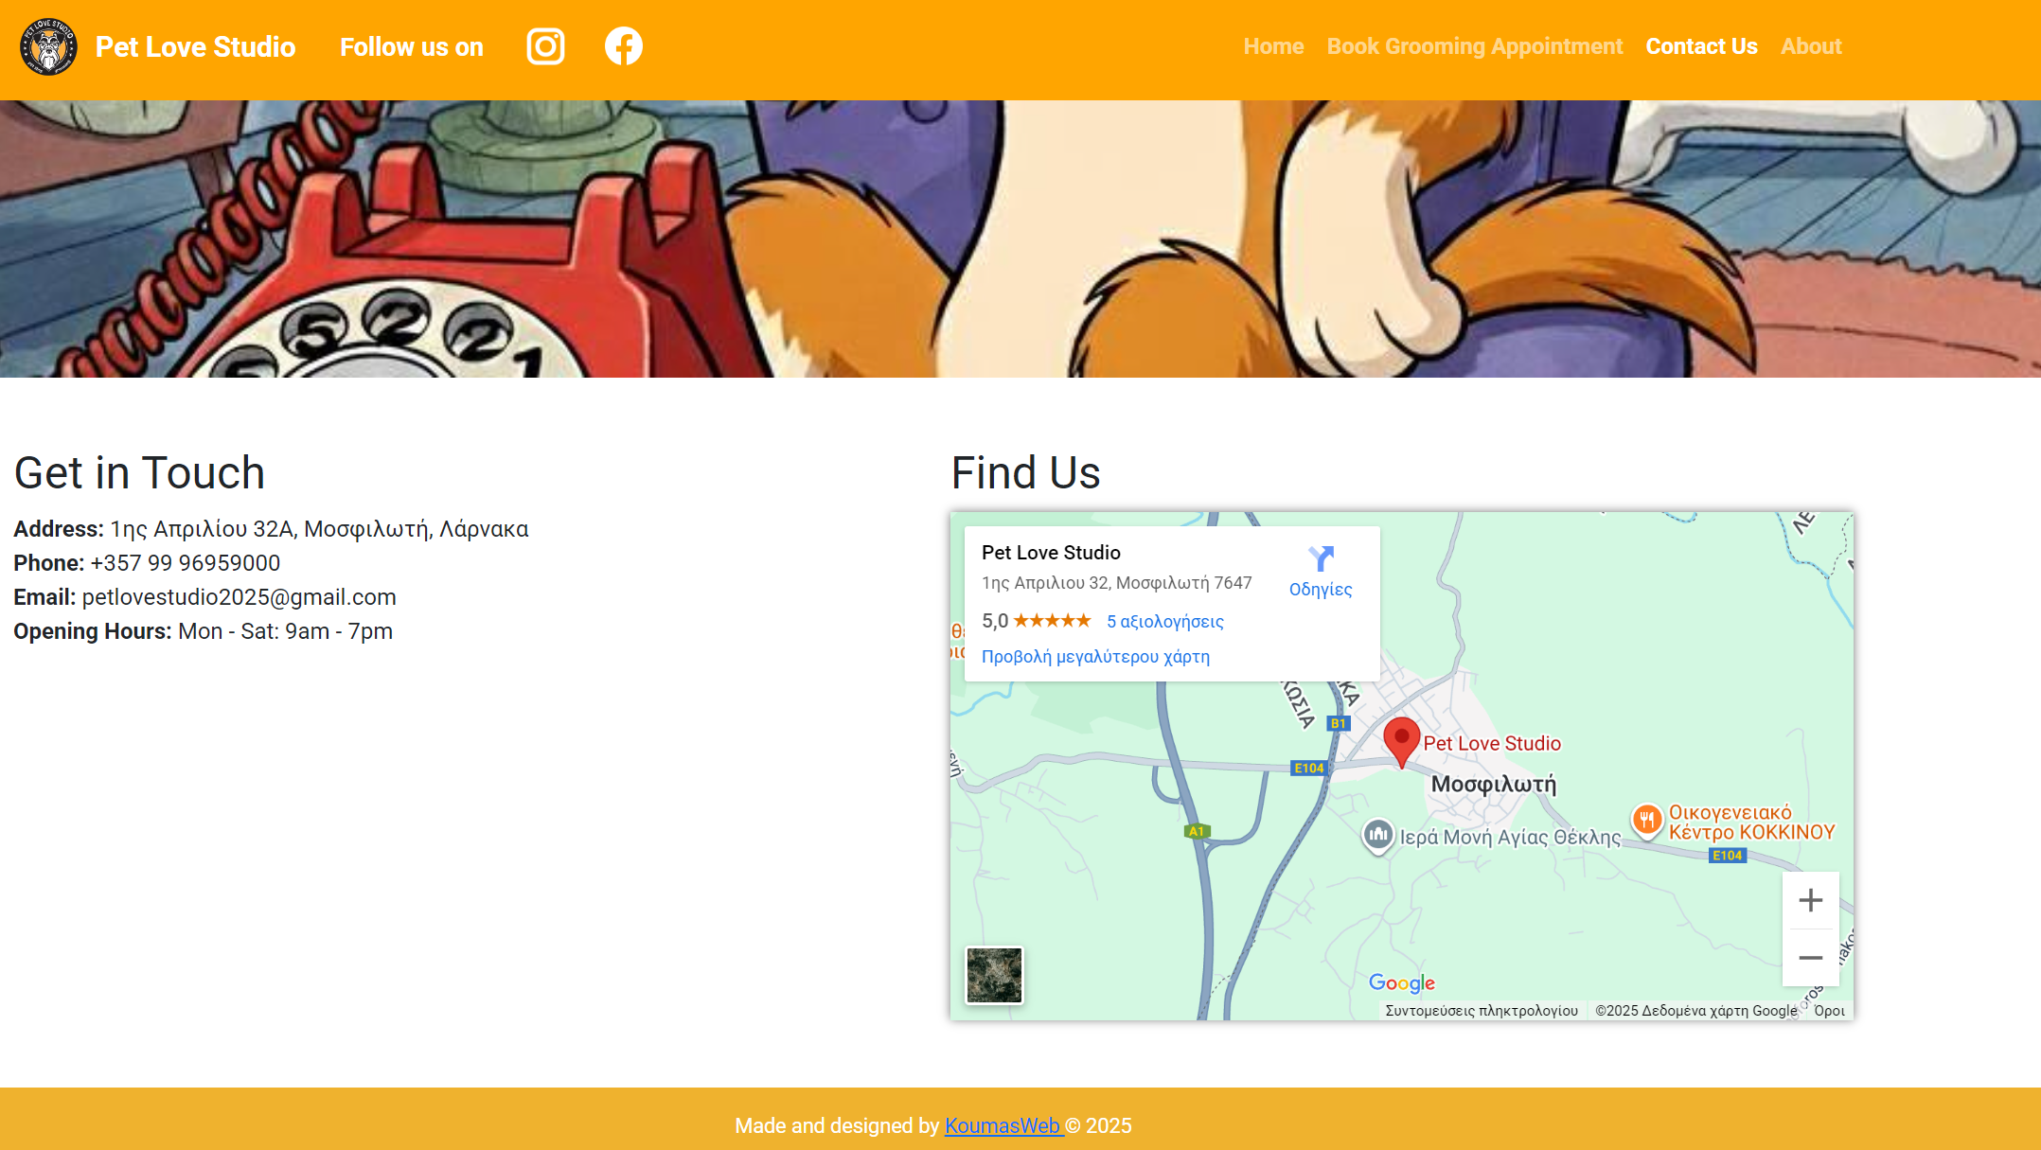Click the 'Pet Love Studio' red map label
The image size is (2041, 1150).
[1492, 744]
